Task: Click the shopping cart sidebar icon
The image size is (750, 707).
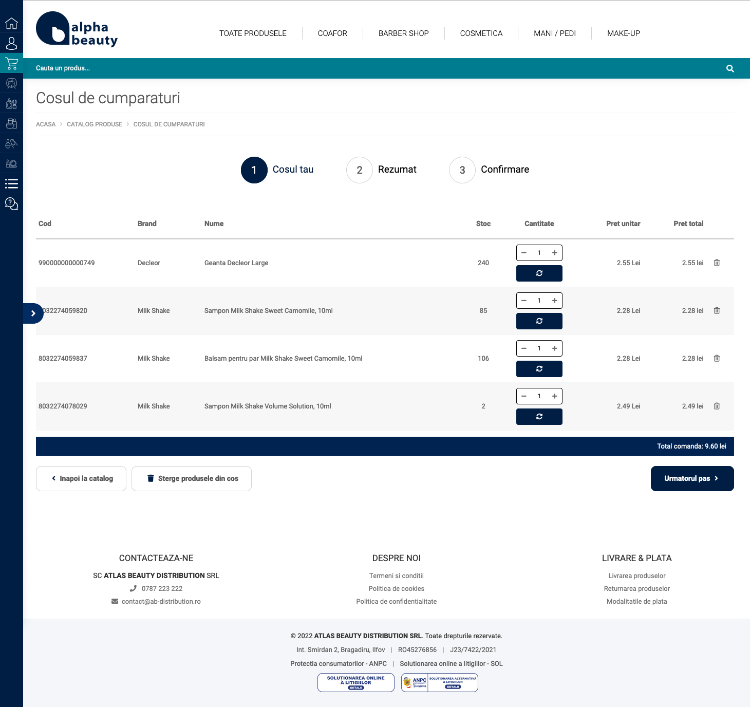Action: point(11,63)
